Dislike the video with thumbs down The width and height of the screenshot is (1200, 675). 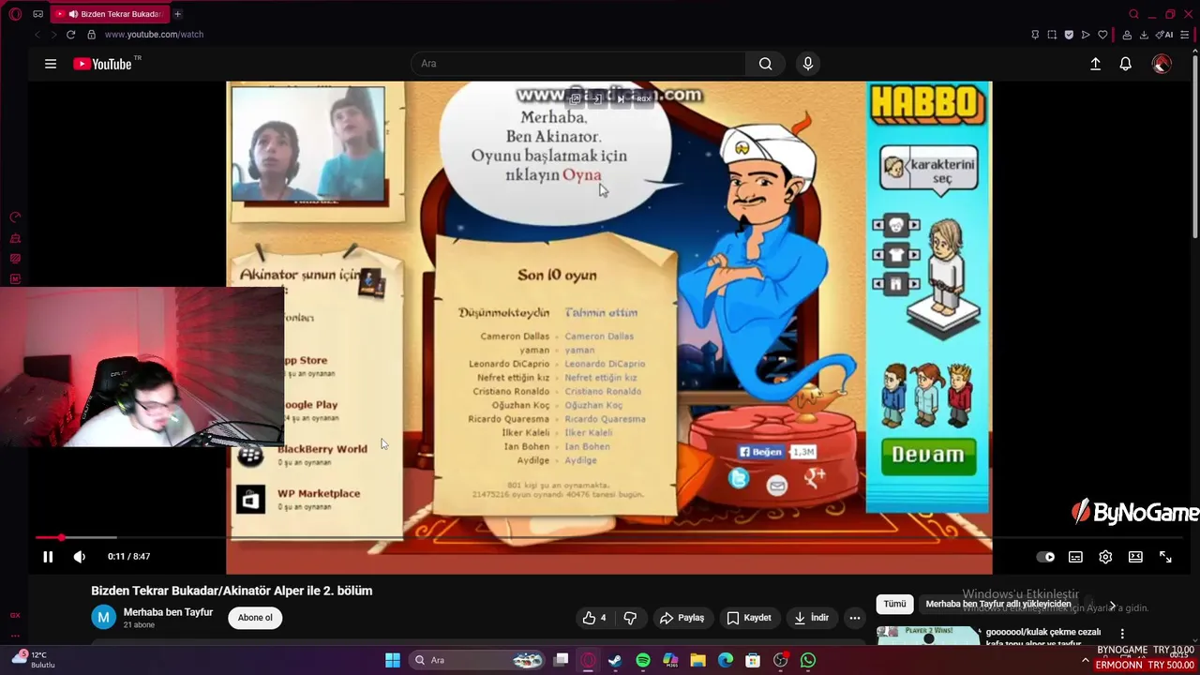click(630, 618)
